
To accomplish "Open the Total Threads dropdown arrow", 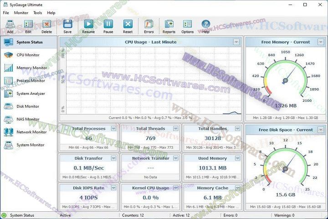I will click(176, 129).
